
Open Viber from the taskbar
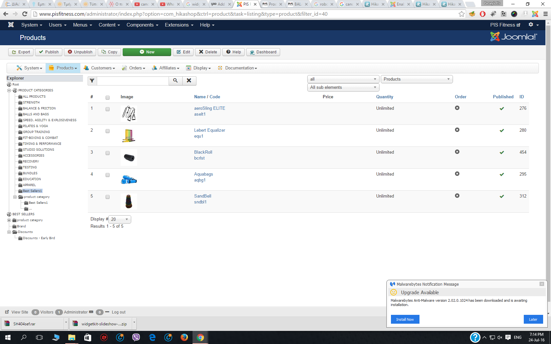[x=136, y=337]
